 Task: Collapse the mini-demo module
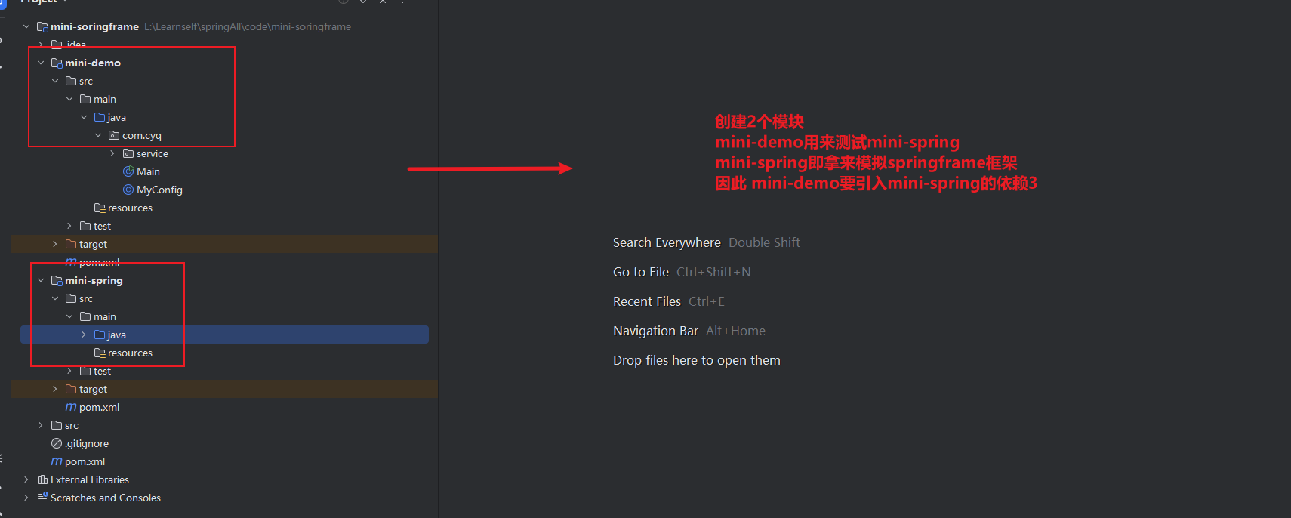click(41, 63)
